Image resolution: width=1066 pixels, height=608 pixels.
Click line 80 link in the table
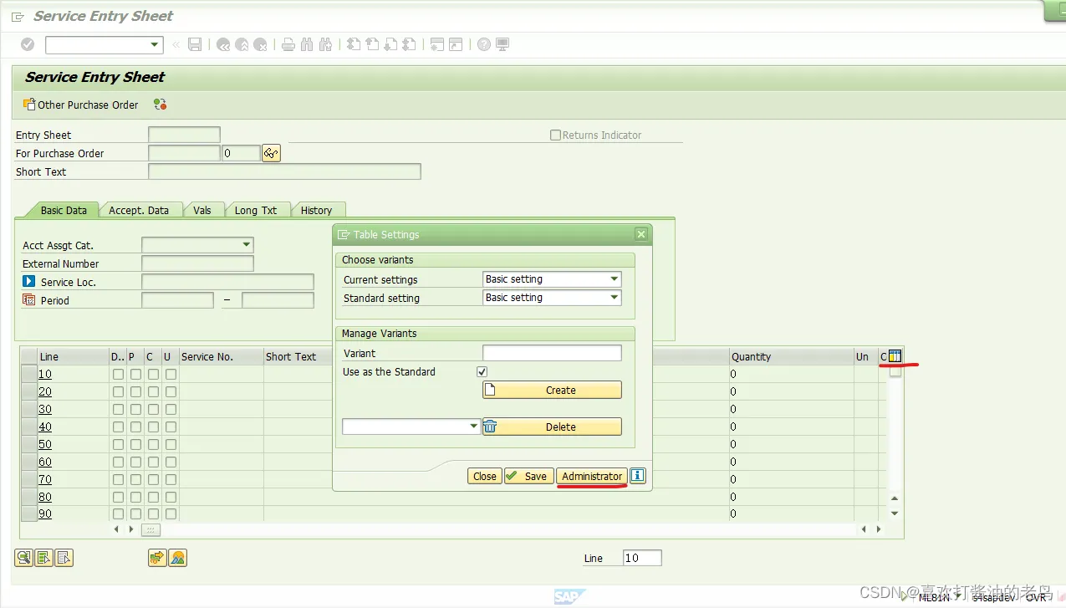45,497
